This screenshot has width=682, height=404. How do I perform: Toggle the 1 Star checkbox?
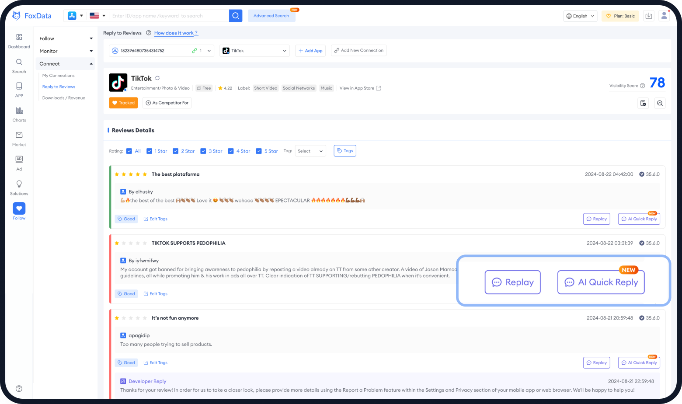(149, 151)
